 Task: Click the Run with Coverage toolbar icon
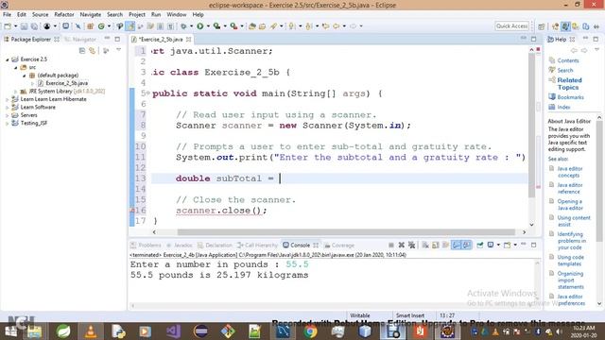tap(216, 26)
